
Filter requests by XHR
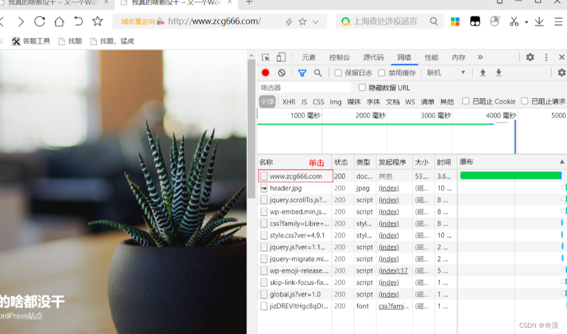(x=288, y=102)
